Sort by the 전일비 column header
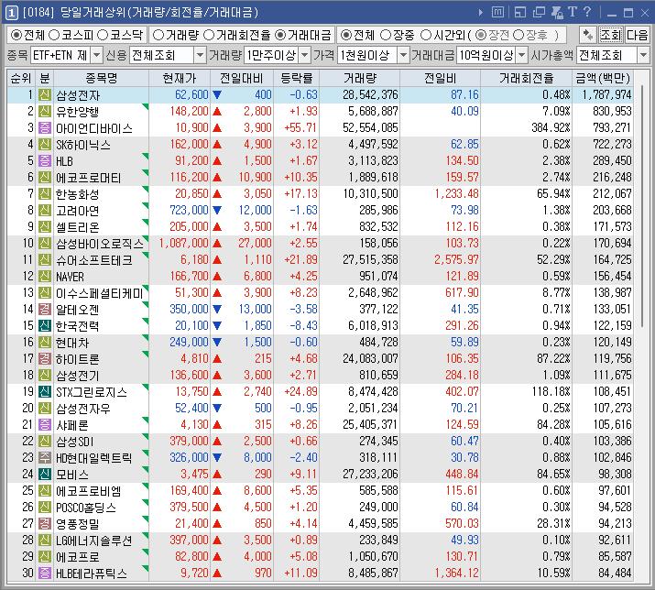 click(x=441, y=78)
